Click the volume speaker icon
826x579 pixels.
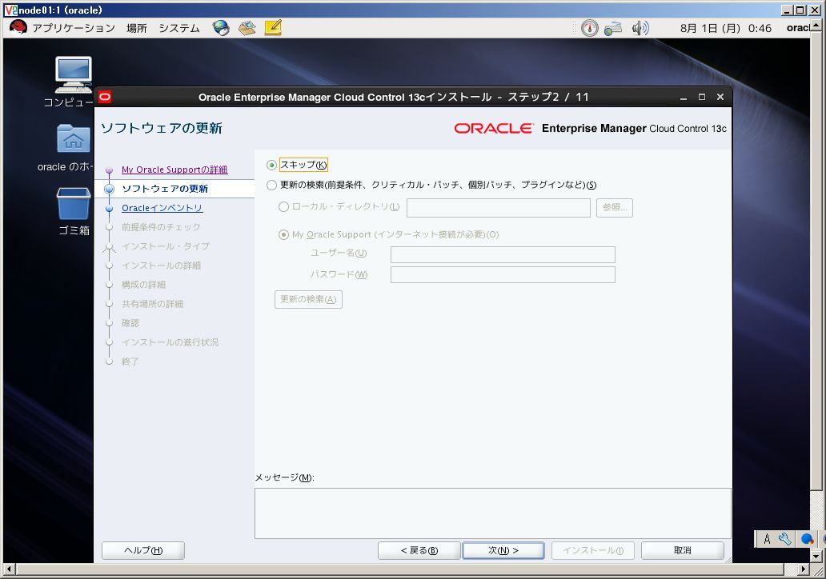point(640,28)
